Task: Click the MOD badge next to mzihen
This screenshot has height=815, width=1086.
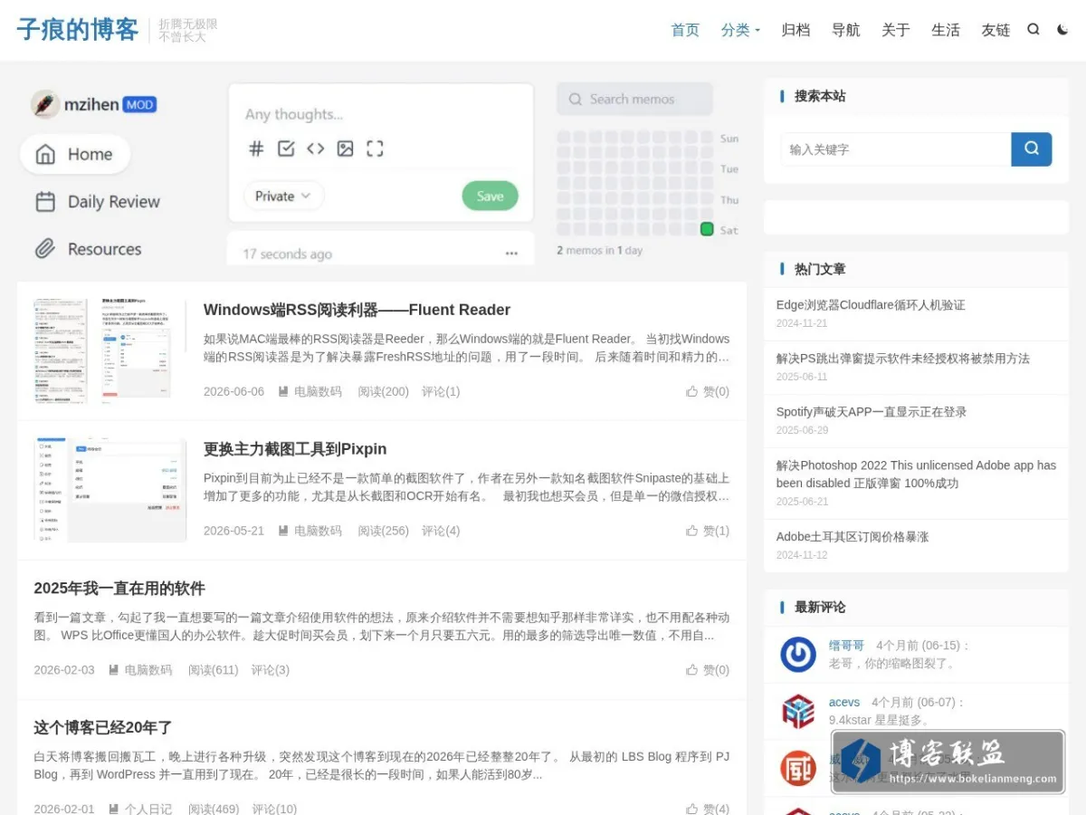Action: 139,105
